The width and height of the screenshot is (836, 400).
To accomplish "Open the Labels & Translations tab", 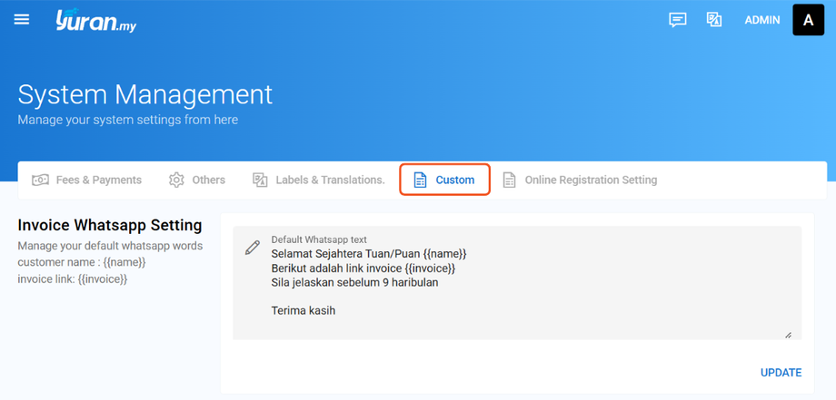I will (330, 180).
